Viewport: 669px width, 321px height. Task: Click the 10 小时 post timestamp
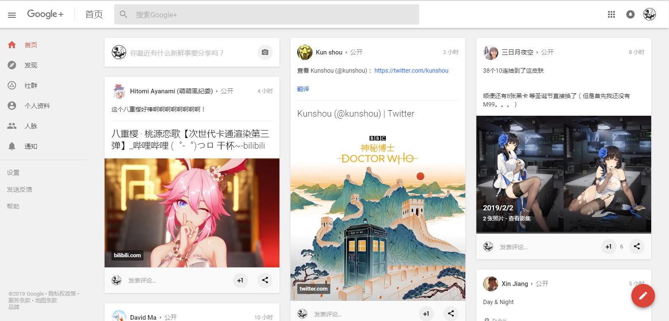[263, 317]
